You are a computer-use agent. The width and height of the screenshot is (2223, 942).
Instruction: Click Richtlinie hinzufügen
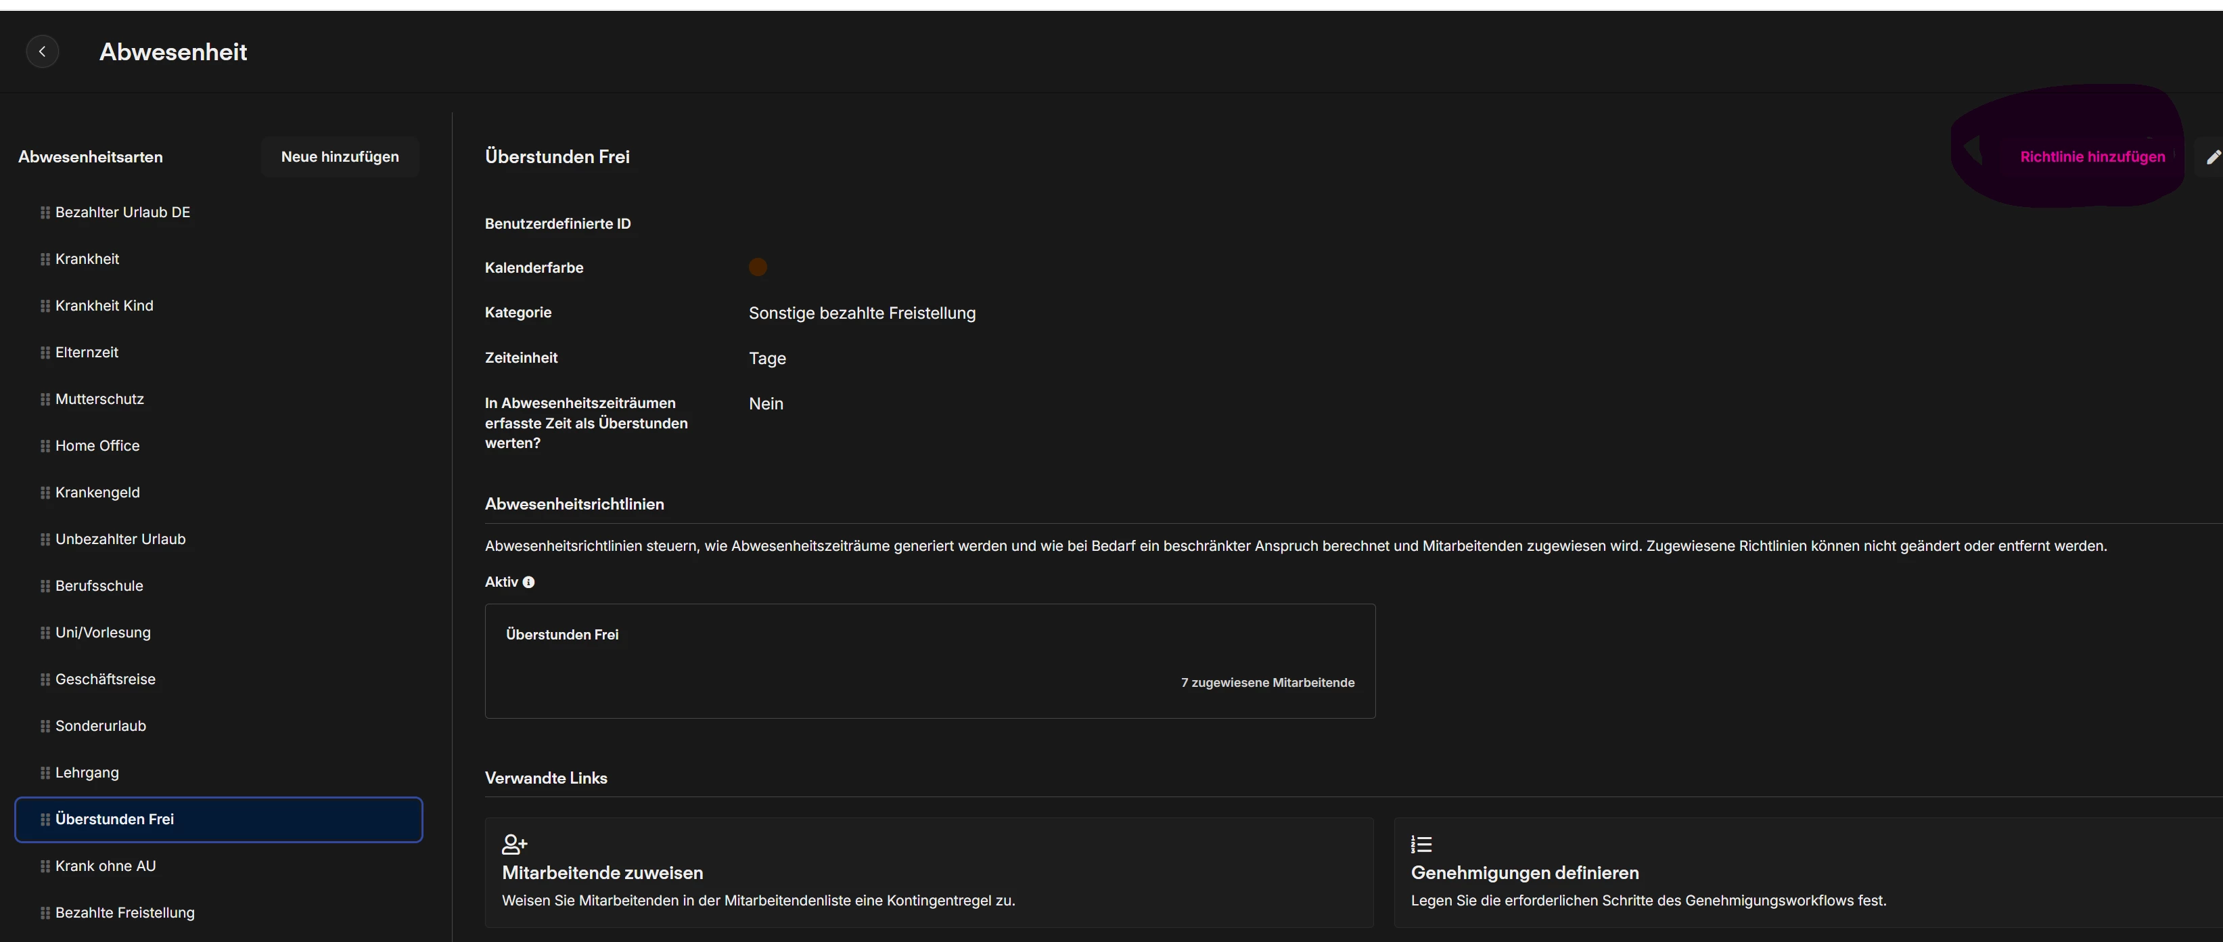coord(2092,157)
